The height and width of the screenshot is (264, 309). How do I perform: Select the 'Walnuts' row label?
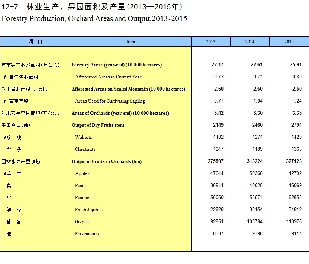[x=83, y=137]
